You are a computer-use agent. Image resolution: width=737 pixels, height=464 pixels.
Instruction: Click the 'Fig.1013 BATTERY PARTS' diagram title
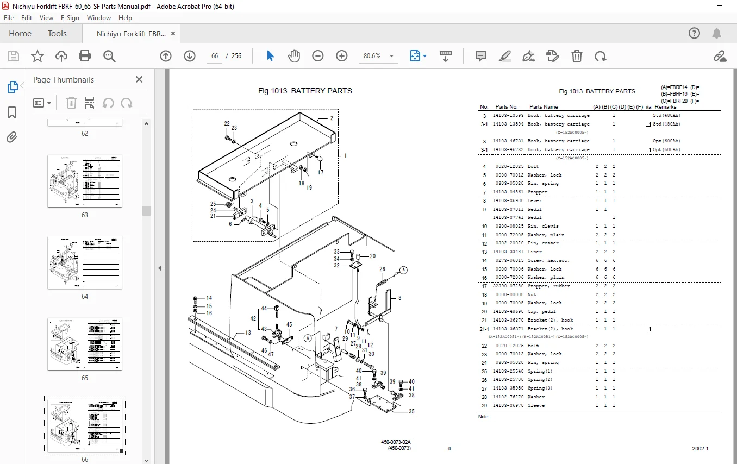tap(305, 91)
